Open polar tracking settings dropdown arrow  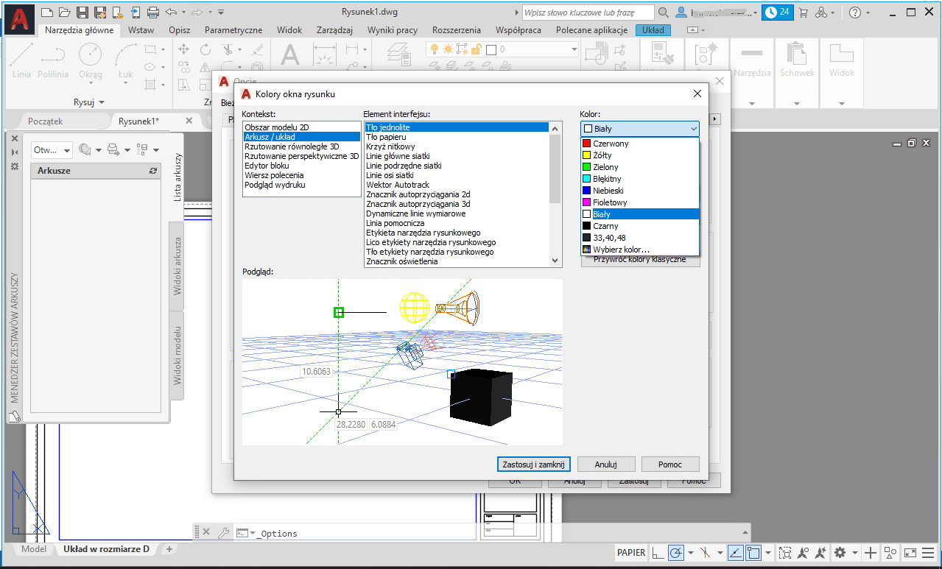pos(691,552)
